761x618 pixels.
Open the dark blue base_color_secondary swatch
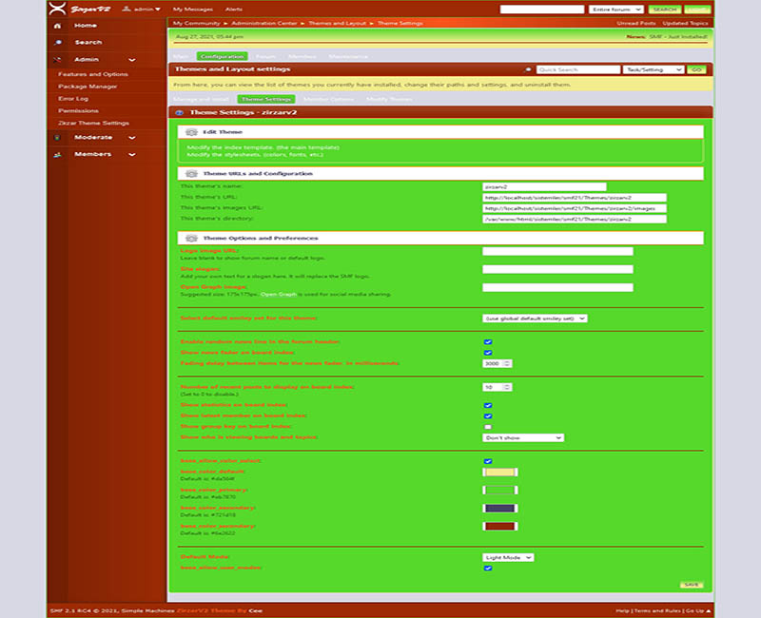(x=500, y=509)
